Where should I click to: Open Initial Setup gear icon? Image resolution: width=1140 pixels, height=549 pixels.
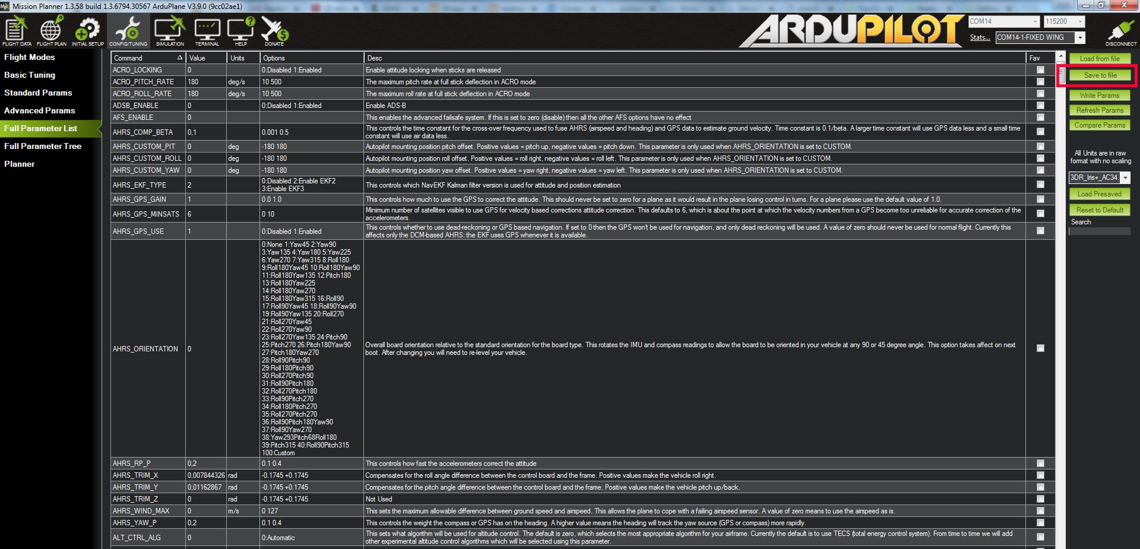87,31
